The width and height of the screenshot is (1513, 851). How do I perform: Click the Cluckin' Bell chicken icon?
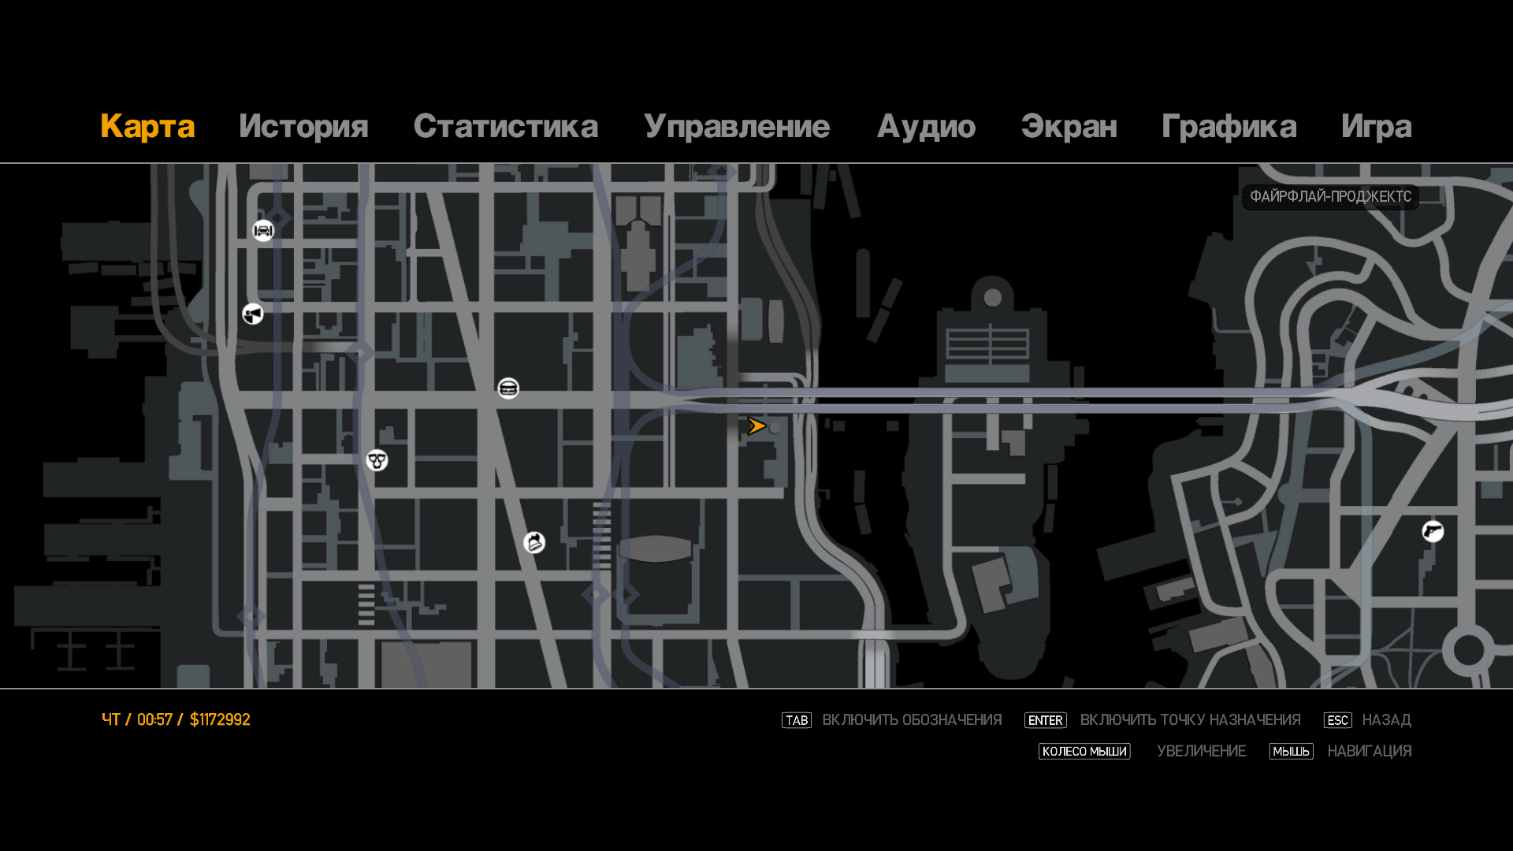point(534,543)
